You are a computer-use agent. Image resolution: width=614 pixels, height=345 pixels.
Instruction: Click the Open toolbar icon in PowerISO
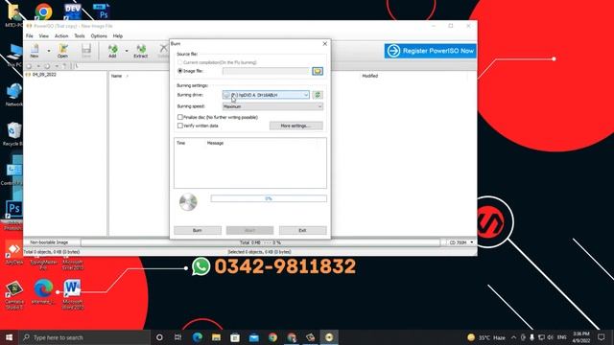click(62, 51)
